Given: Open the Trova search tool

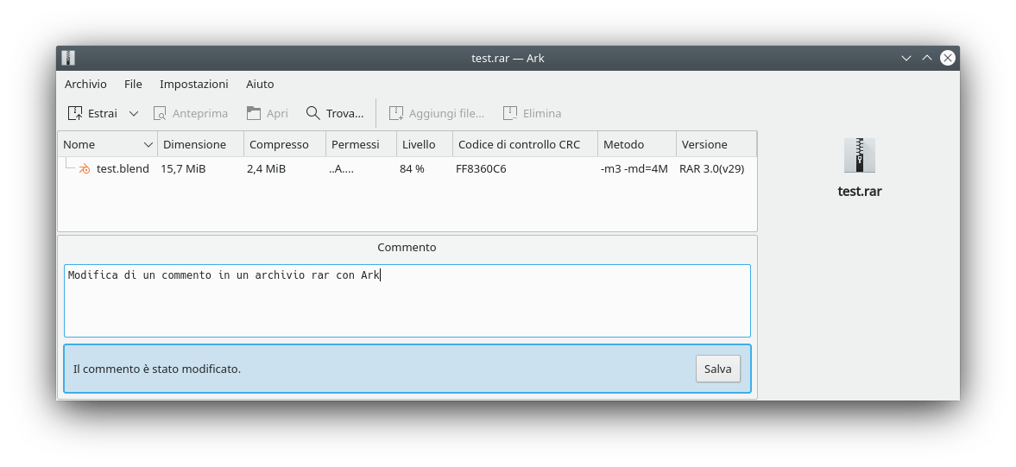Looking at the screenshot, I should coord(334,113).
